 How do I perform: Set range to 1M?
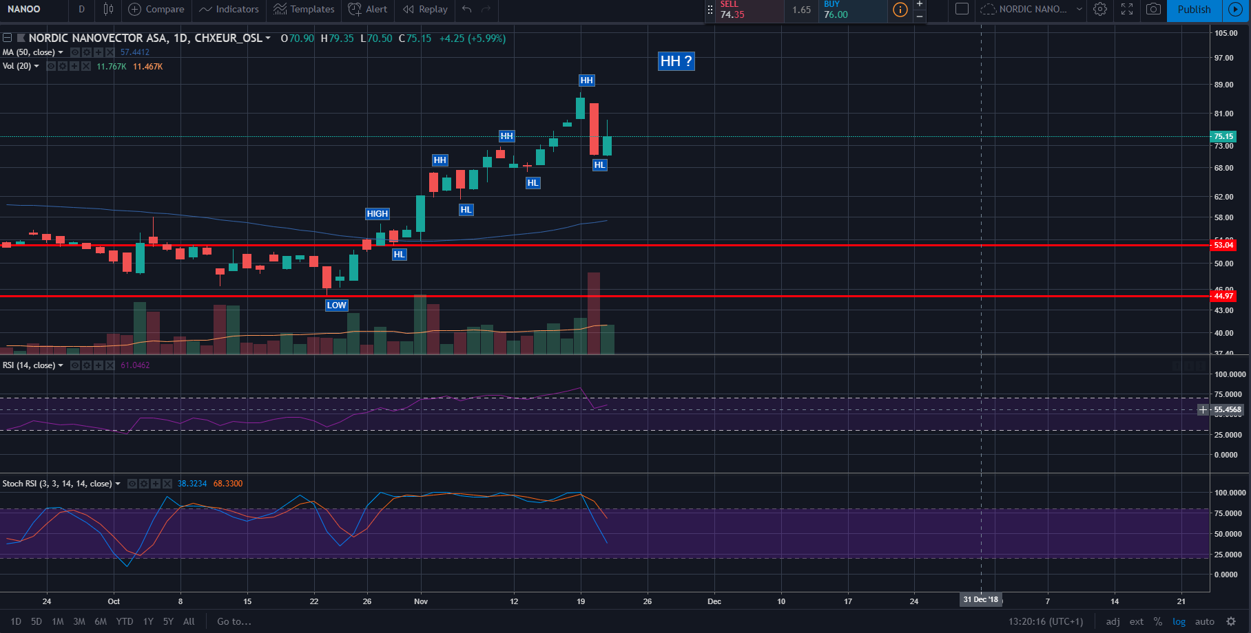[58, 621]
